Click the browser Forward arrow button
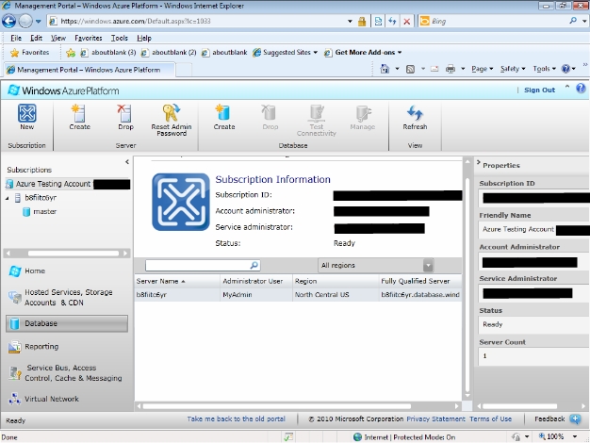The width and height of the screenshot is (590, 443). 25,21
